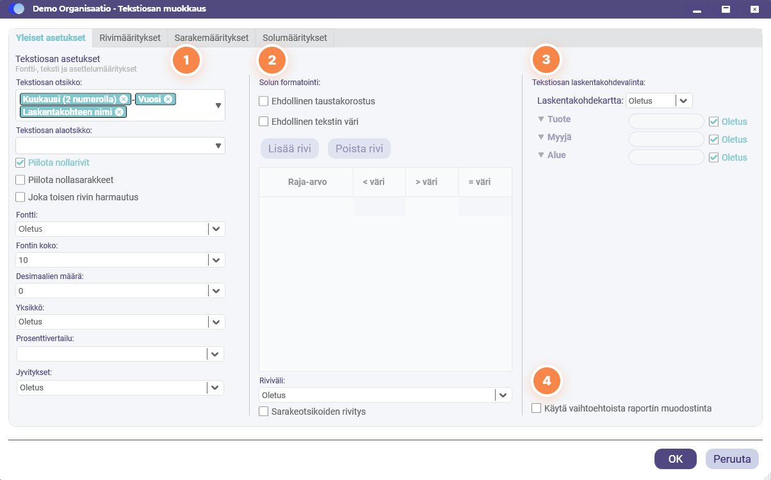Open the Prosenttivertailu dropdown
The width and height of the screenshot is (771, 480).
[x=216, y=354]
